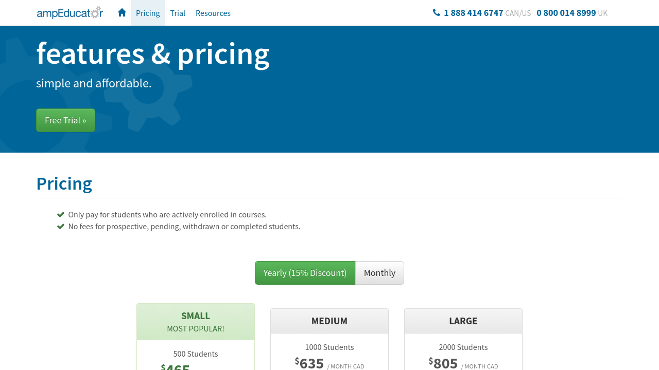Select the Small Most Popular plan header
Image resolution: width=659 pixels, height=370 pixels.
[196, 322]
